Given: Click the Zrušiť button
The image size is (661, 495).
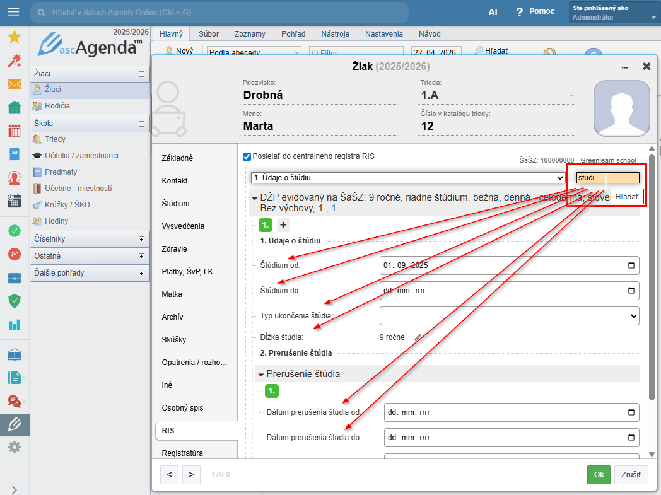Looking at the screenshot, I should tap(631, 475).
